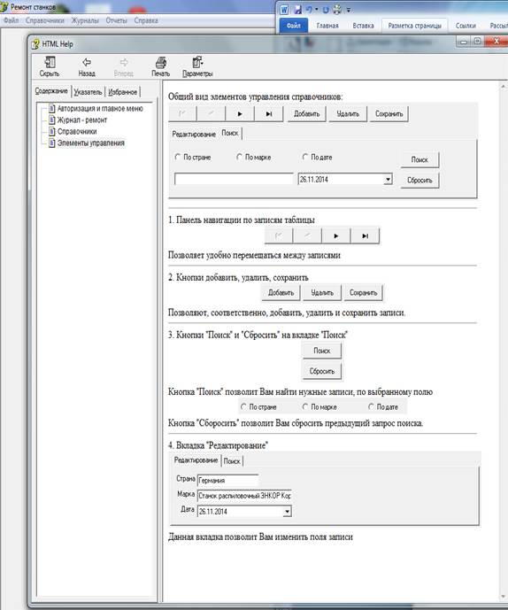Open Отчеты menu in Ремонт станков window

point(116,20)
